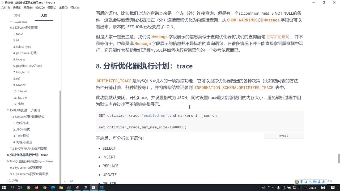Collapse the sidebar with the arrow button
Image resolution: width=340 pixels, height=191 pixels.
65,181
